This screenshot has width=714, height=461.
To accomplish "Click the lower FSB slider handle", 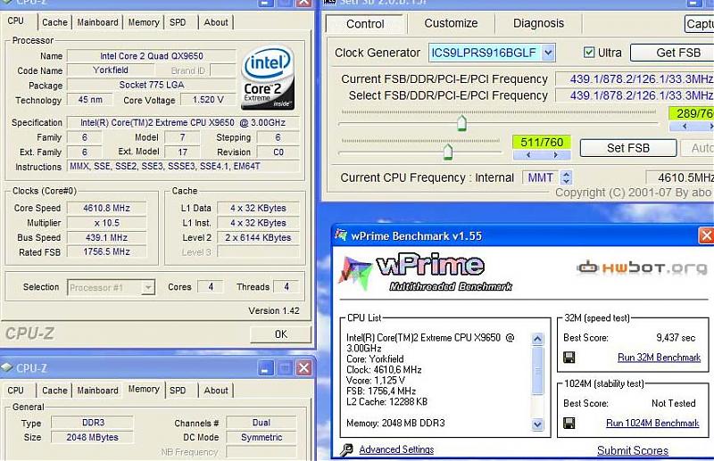I will 448,152.
